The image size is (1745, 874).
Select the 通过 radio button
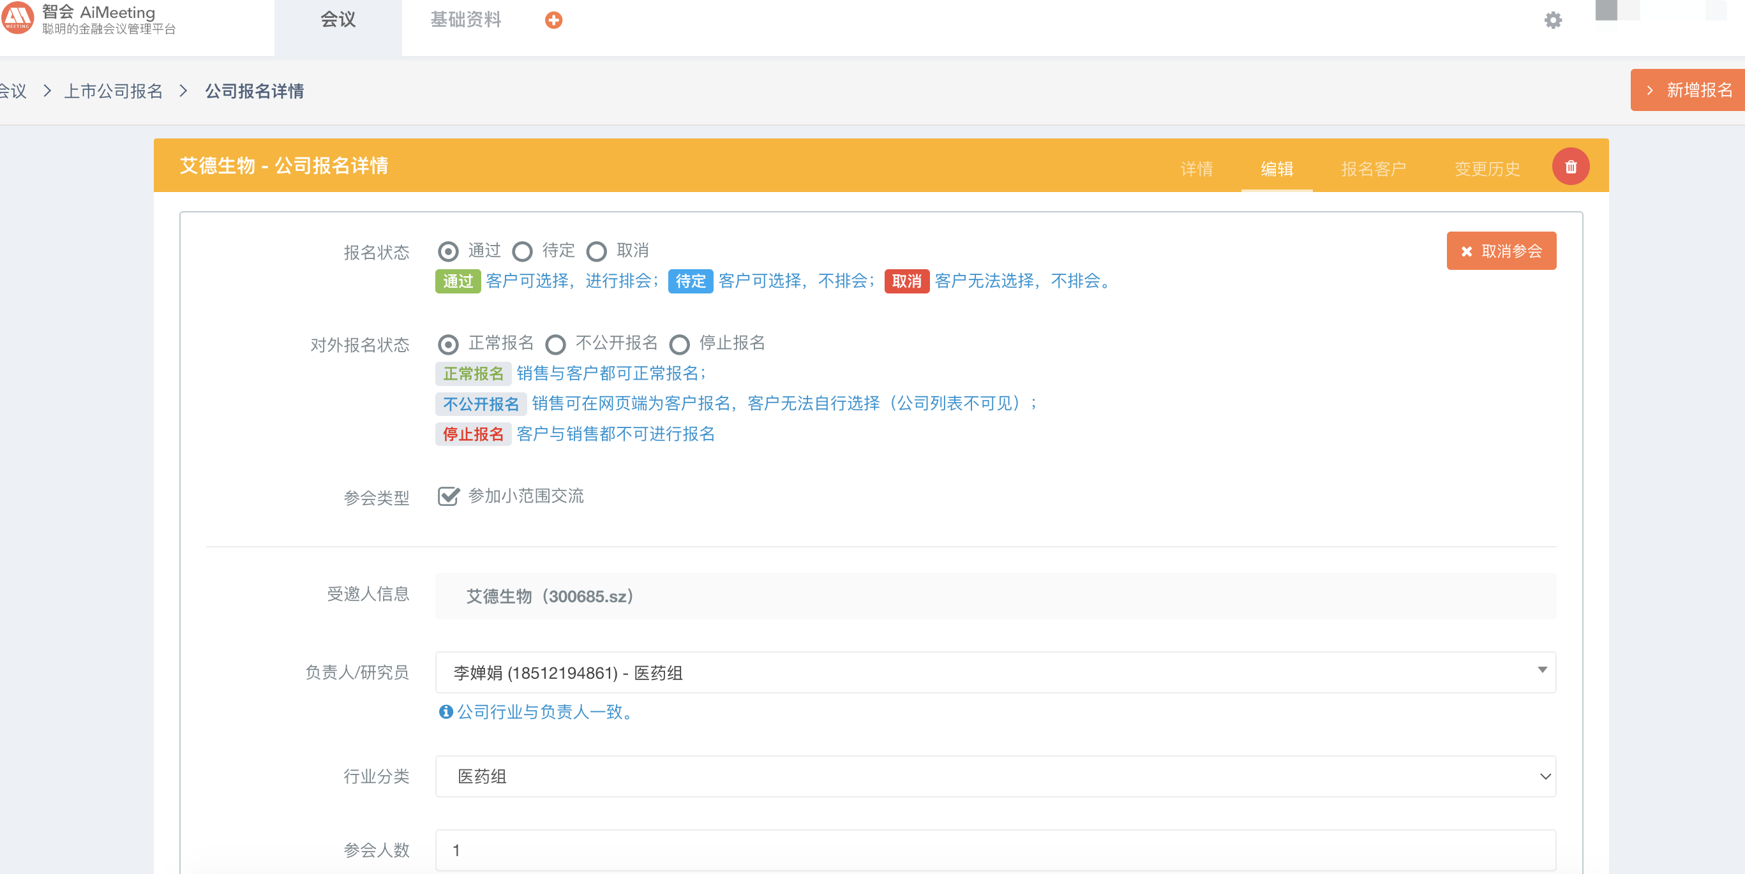(448, 251)
